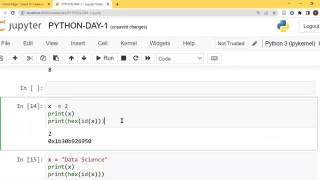Click inside the In [15] code cell

180,166
